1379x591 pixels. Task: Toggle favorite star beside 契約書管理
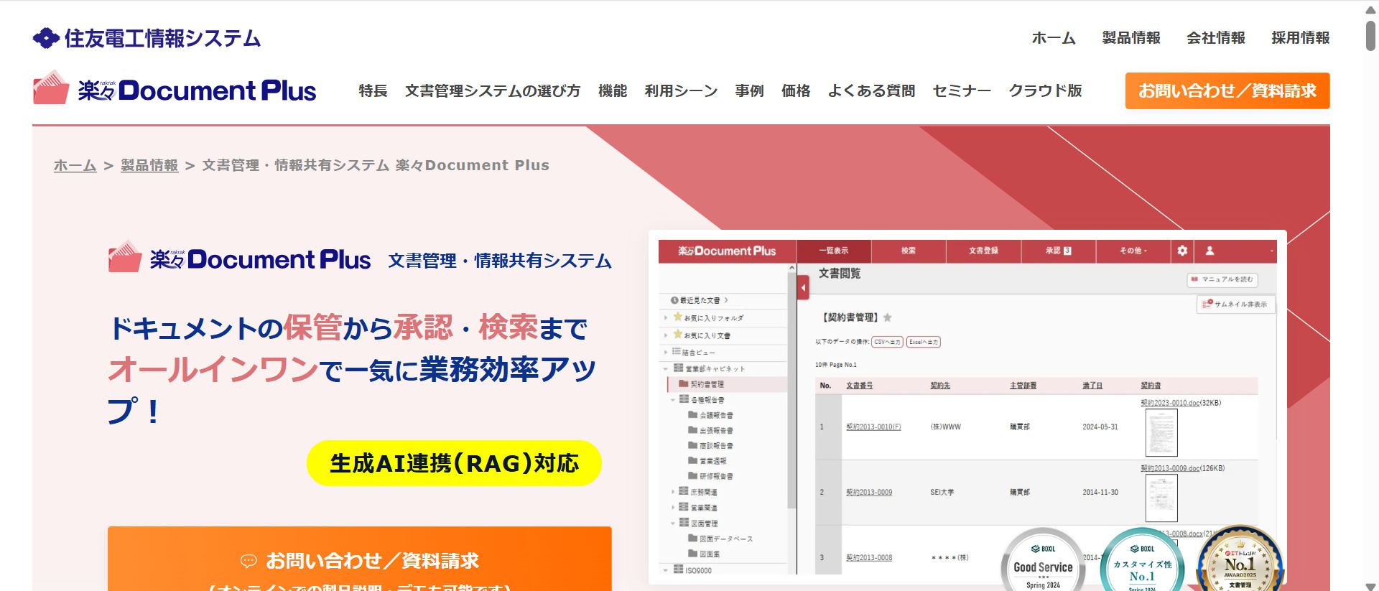[x=888, y=317]
